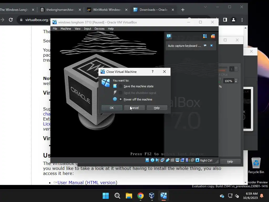Click the Chrome profile avatar icon

(x=233, y=20)
